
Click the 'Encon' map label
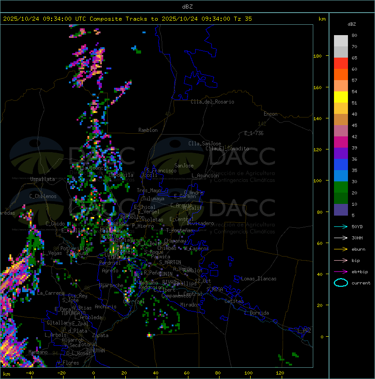[x=270, y=114]
